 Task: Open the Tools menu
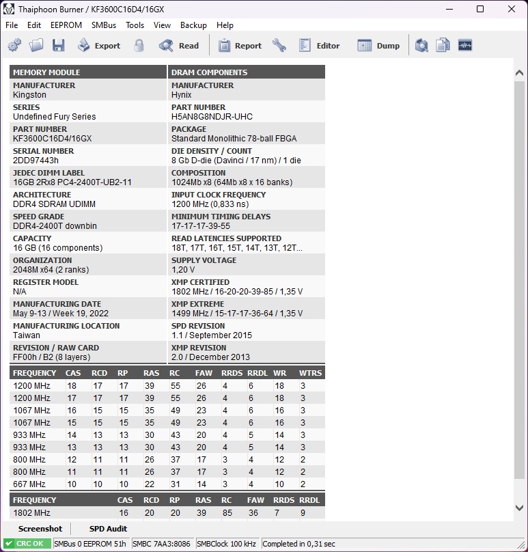[135, 25]
